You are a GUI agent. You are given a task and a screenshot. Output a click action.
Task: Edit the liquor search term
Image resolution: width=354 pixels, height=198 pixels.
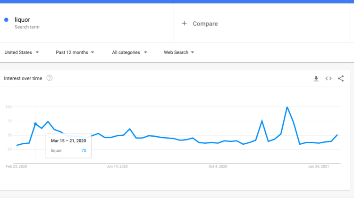(x=22, y=20)
